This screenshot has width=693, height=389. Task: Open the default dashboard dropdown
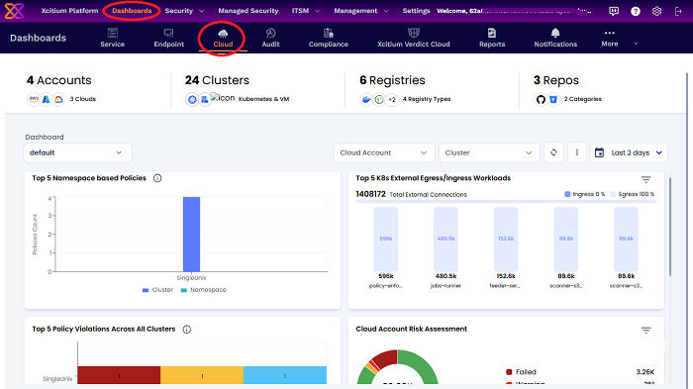(x=77, y=152)
